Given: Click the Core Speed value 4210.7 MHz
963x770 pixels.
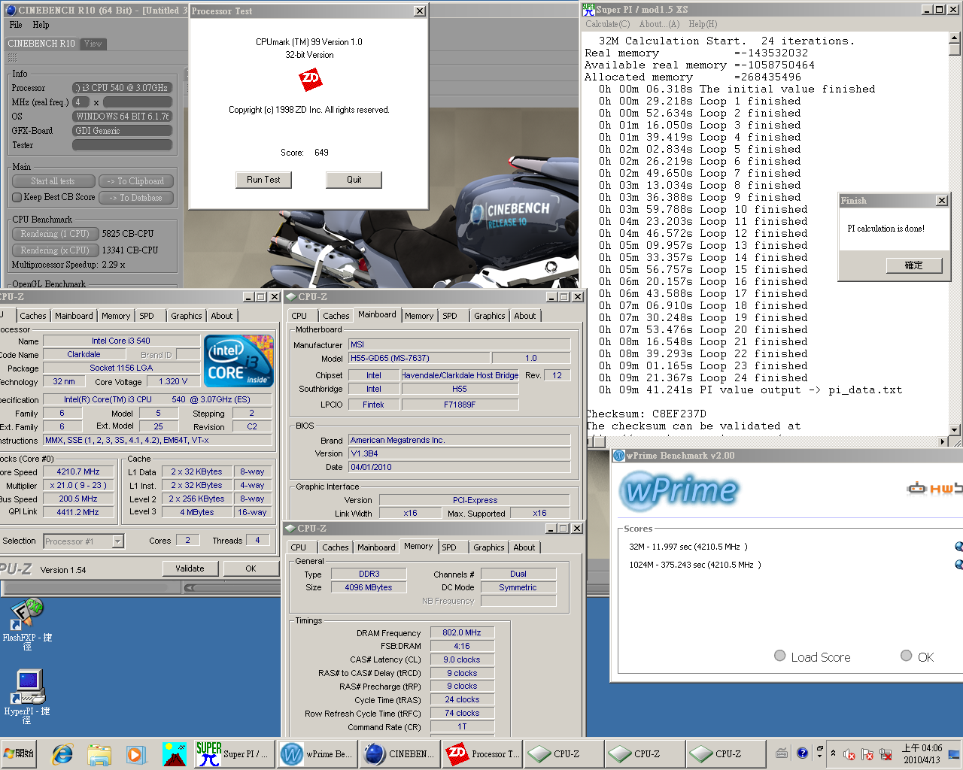Looking at the screenshot, I should (78, 471).
